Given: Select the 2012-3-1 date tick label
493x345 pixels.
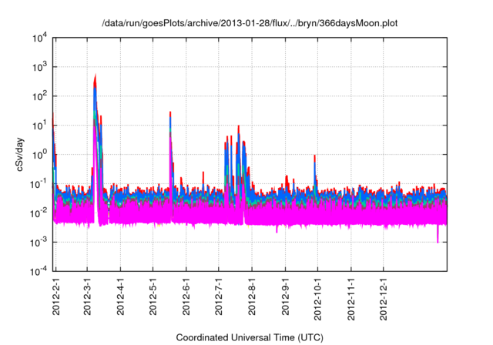Looking at the screenshot, I should point(89,295).
